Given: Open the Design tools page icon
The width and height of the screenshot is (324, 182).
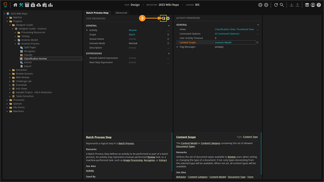Looking at the screenshot, I should point(21,5).
